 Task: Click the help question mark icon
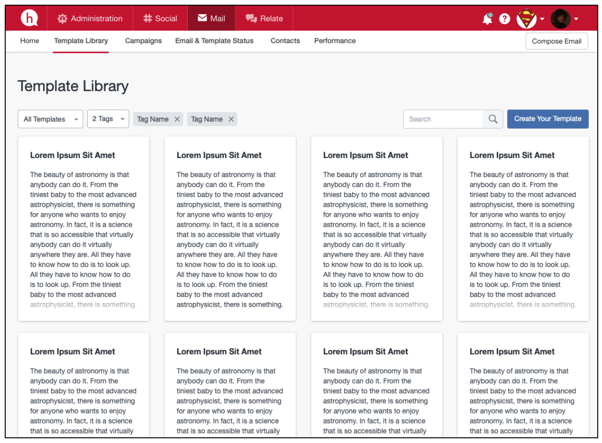point(505,19)
